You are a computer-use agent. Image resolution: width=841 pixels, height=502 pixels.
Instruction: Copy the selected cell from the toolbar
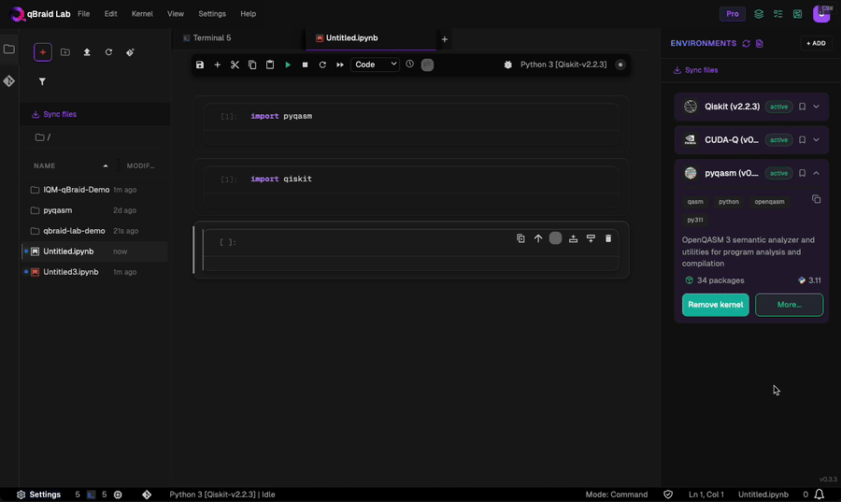point(252,65)
